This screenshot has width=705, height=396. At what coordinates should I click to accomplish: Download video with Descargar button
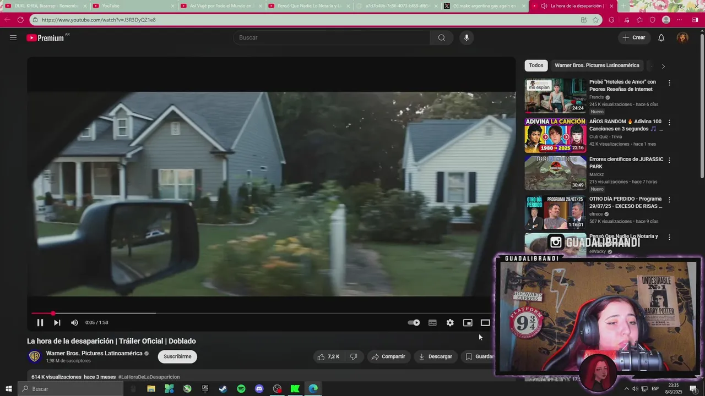tap(435, 356)
